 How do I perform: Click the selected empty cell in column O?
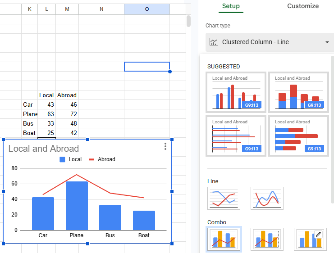(147, 67)
